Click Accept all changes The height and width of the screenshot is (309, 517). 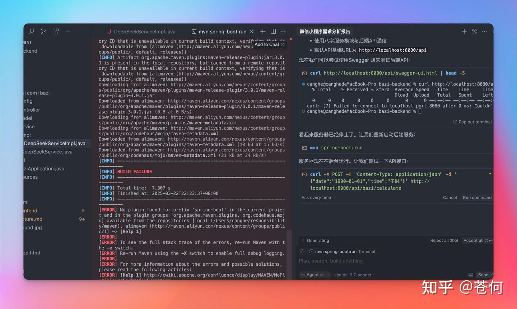478,240
